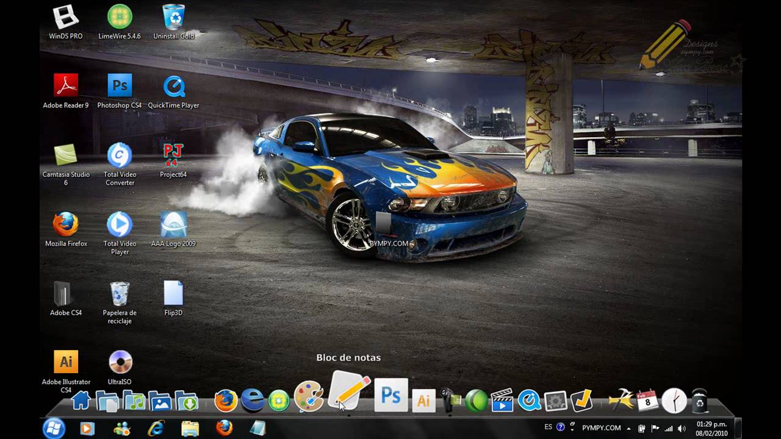The height and width of the screenshot is (439, 781).
Task: Open the analog clock icon in the dock
Action: click(x=674, y=401)
